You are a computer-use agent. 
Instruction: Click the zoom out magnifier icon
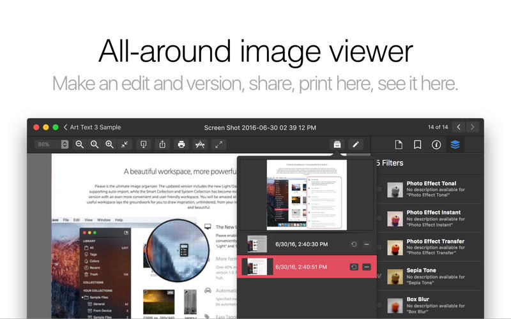[80, 145]
